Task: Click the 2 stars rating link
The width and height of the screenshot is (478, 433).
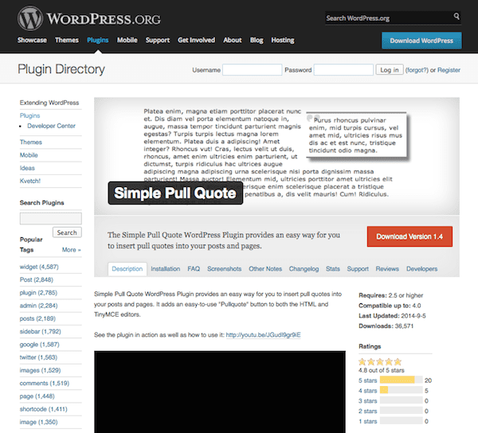Action: 367,411
